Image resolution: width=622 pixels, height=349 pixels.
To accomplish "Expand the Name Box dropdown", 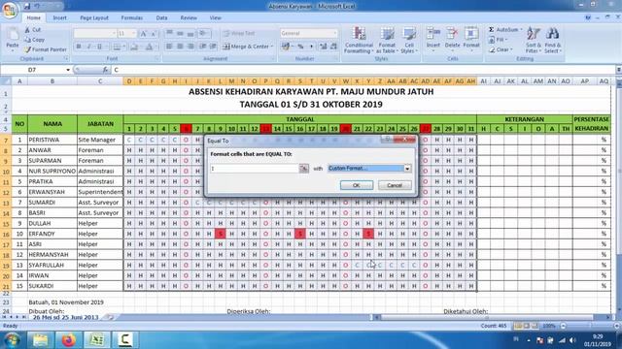I will (68, 70).
